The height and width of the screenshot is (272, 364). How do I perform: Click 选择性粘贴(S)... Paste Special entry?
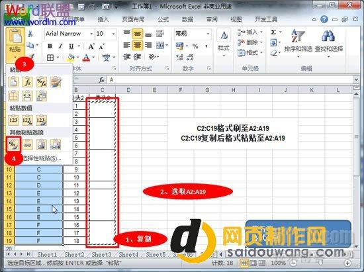42,159
